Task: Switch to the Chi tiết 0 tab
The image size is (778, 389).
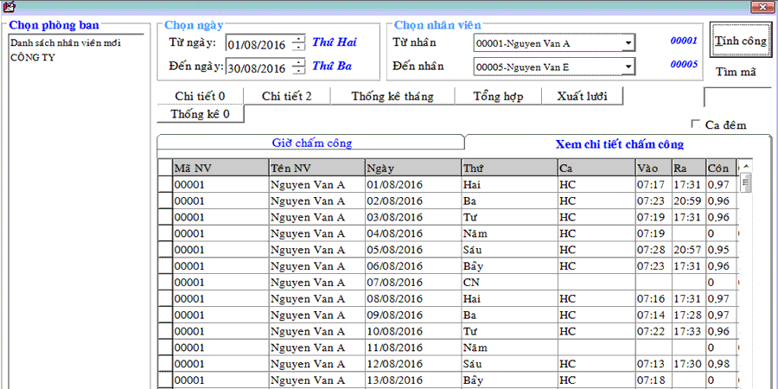Action: (200, 96)
